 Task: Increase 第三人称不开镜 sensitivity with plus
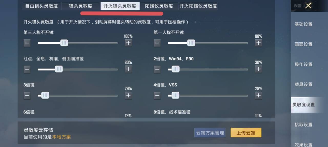point(128,43)
